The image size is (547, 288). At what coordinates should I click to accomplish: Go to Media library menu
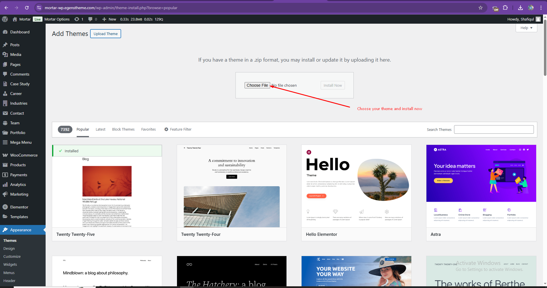[23, 54]
